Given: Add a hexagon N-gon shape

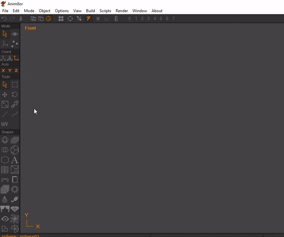Looking at the screenshot, I should pos(5,160).
